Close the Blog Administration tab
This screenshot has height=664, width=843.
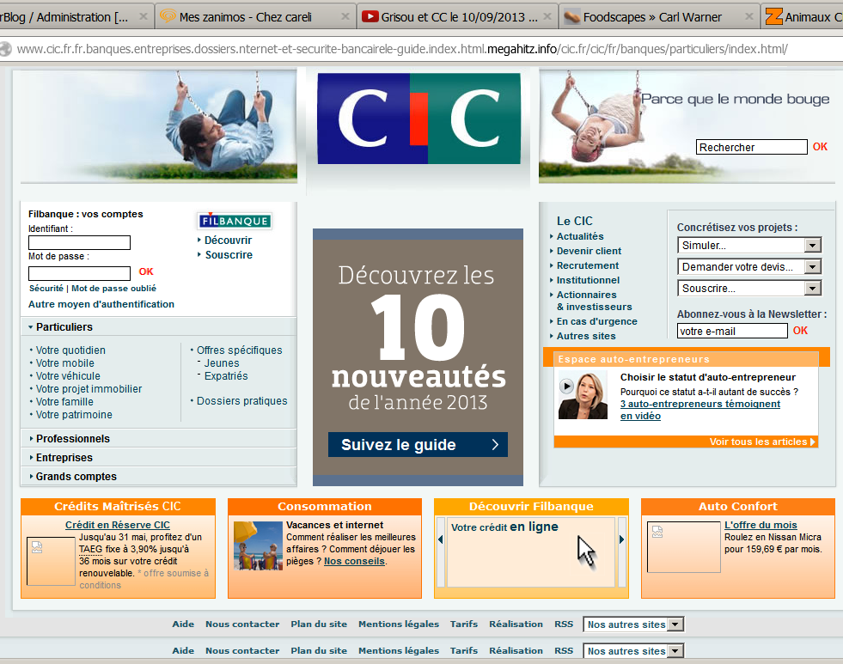tap(143, 16)
